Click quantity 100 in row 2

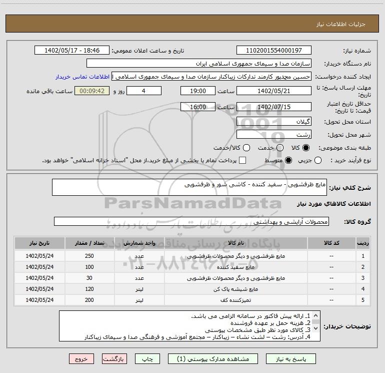coord(89,267)
